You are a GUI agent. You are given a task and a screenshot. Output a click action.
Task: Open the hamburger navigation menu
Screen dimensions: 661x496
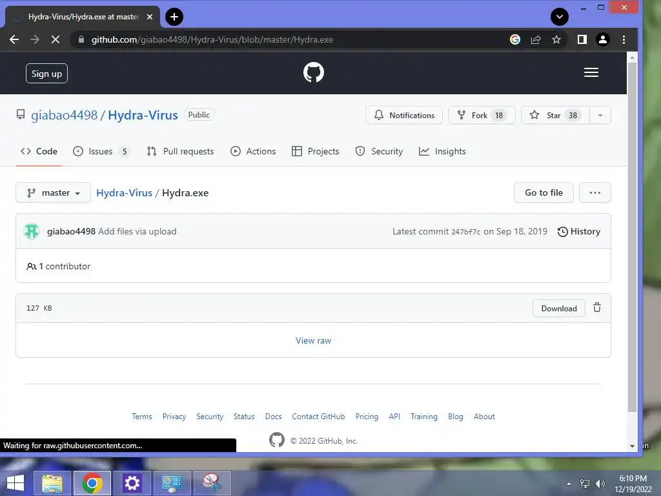point(591,72)
